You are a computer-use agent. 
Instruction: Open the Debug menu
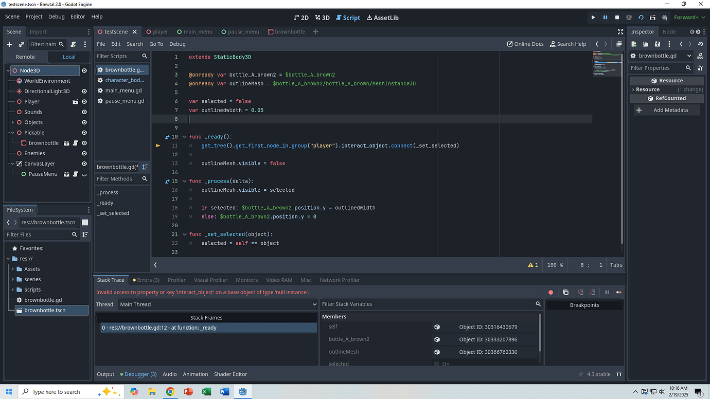coord(57,16)
